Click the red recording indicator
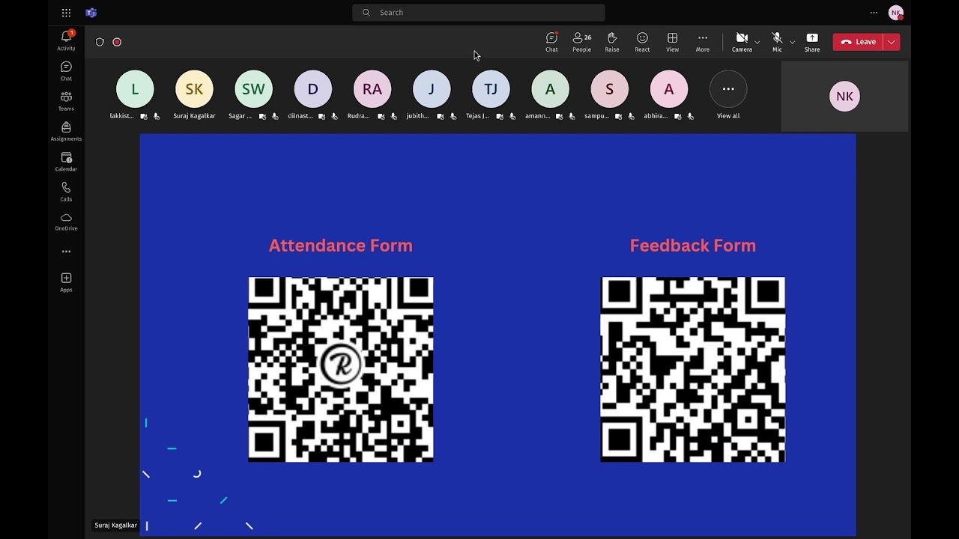The image size is (959, 539). [x=117, y=42]
